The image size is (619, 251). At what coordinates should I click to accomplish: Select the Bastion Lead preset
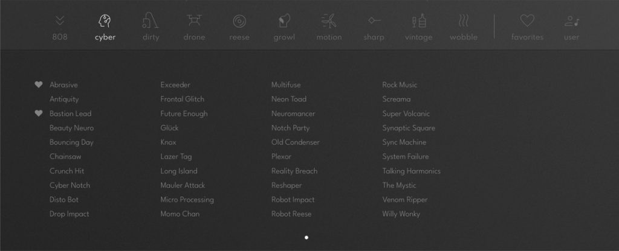pyautogui.click(x=70, y=113)
